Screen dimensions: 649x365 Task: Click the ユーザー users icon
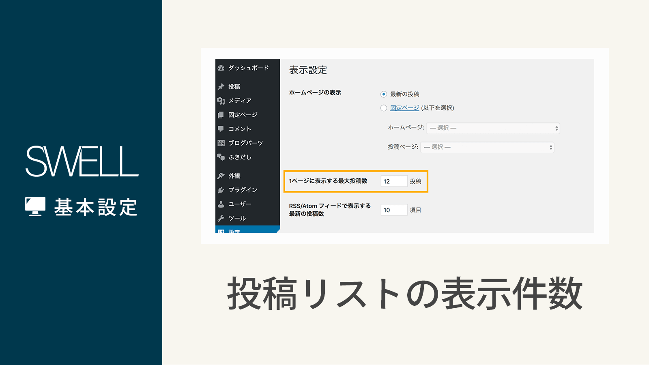221,204
